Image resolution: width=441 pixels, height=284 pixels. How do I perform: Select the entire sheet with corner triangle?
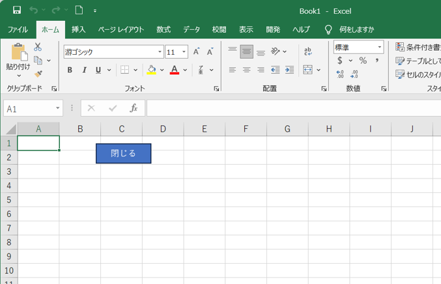11,130
